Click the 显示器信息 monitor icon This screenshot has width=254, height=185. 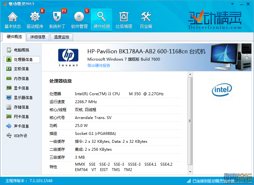(x=9, y=97)
